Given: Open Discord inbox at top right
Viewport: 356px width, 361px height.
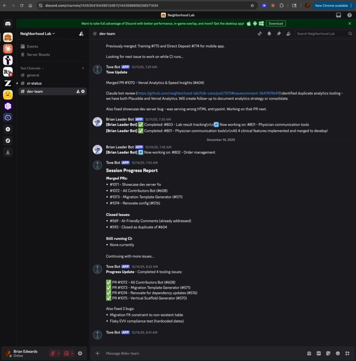Looking at the screenshot, I should [338, 15].
